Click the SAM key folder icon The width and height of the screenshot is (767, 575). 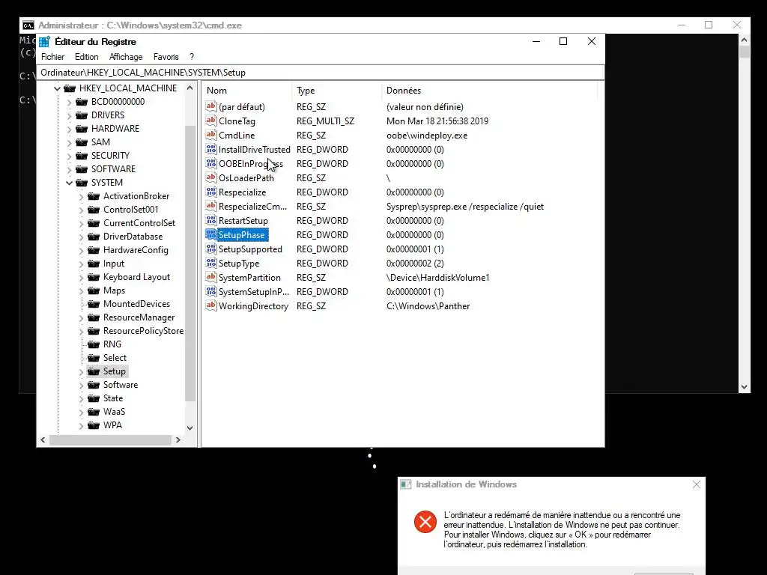pos(82,142)
